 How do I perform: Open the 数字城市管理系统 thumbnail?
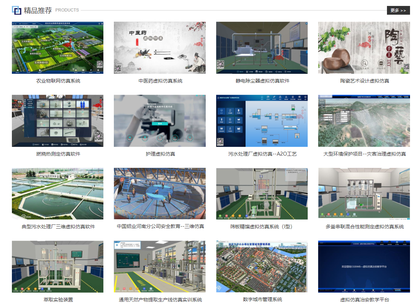coord(262,266)
